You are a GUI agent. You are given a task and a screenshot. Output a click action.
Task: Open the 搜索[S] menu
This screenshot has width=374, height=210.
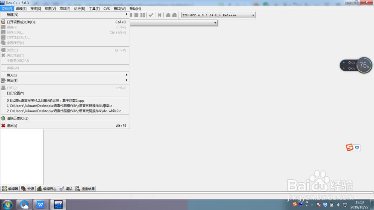[36, 9]
